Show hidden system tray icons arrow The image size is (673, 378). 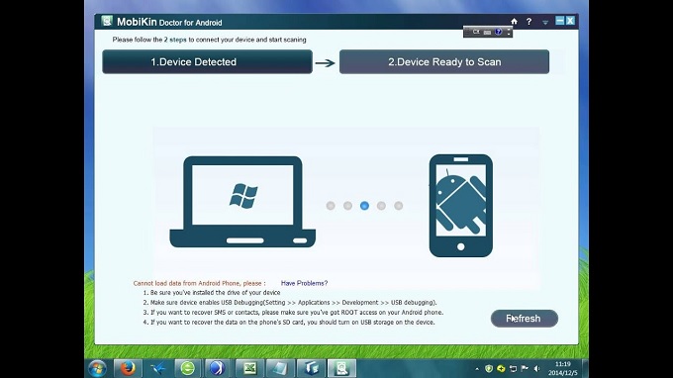tap(477, 368)
